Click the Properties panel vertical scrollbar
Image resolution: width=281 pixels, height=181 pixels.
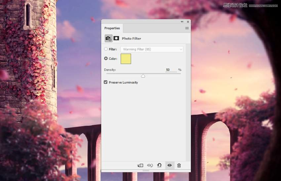coord(188,102)
